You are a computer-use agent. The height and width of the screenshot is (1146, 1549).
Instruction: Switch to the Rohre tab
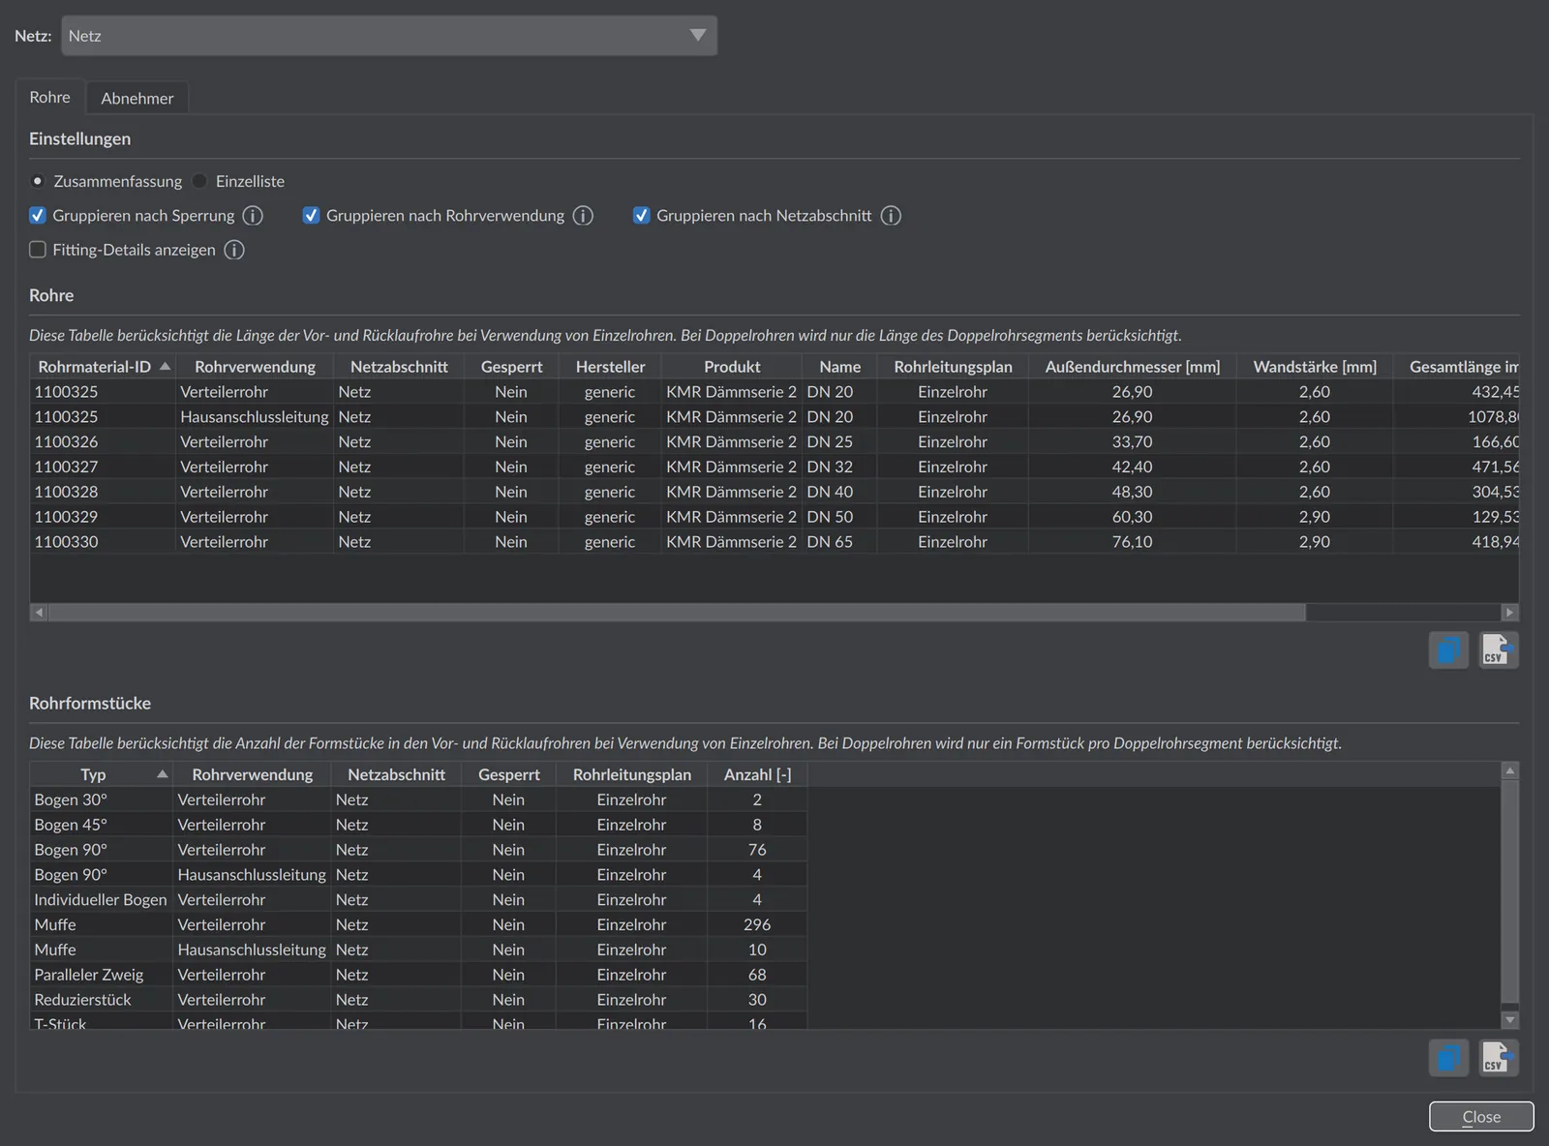pos(49,97)
